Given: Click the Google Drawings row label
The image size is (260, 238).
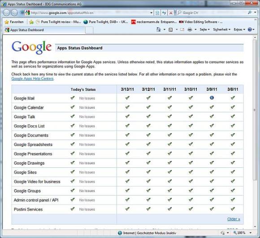Looking at the screenshot, I should coord(29,163).
